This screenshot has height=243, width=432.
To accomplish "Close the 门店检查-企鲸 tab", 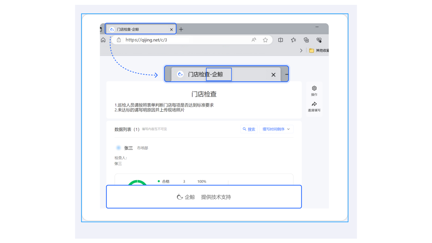I will (x=171, y=29).
